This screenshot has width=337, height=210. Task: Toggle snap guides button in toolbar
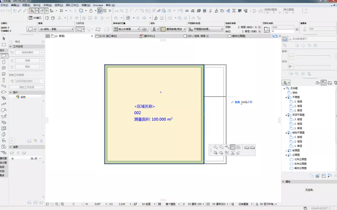coord(42,11)
